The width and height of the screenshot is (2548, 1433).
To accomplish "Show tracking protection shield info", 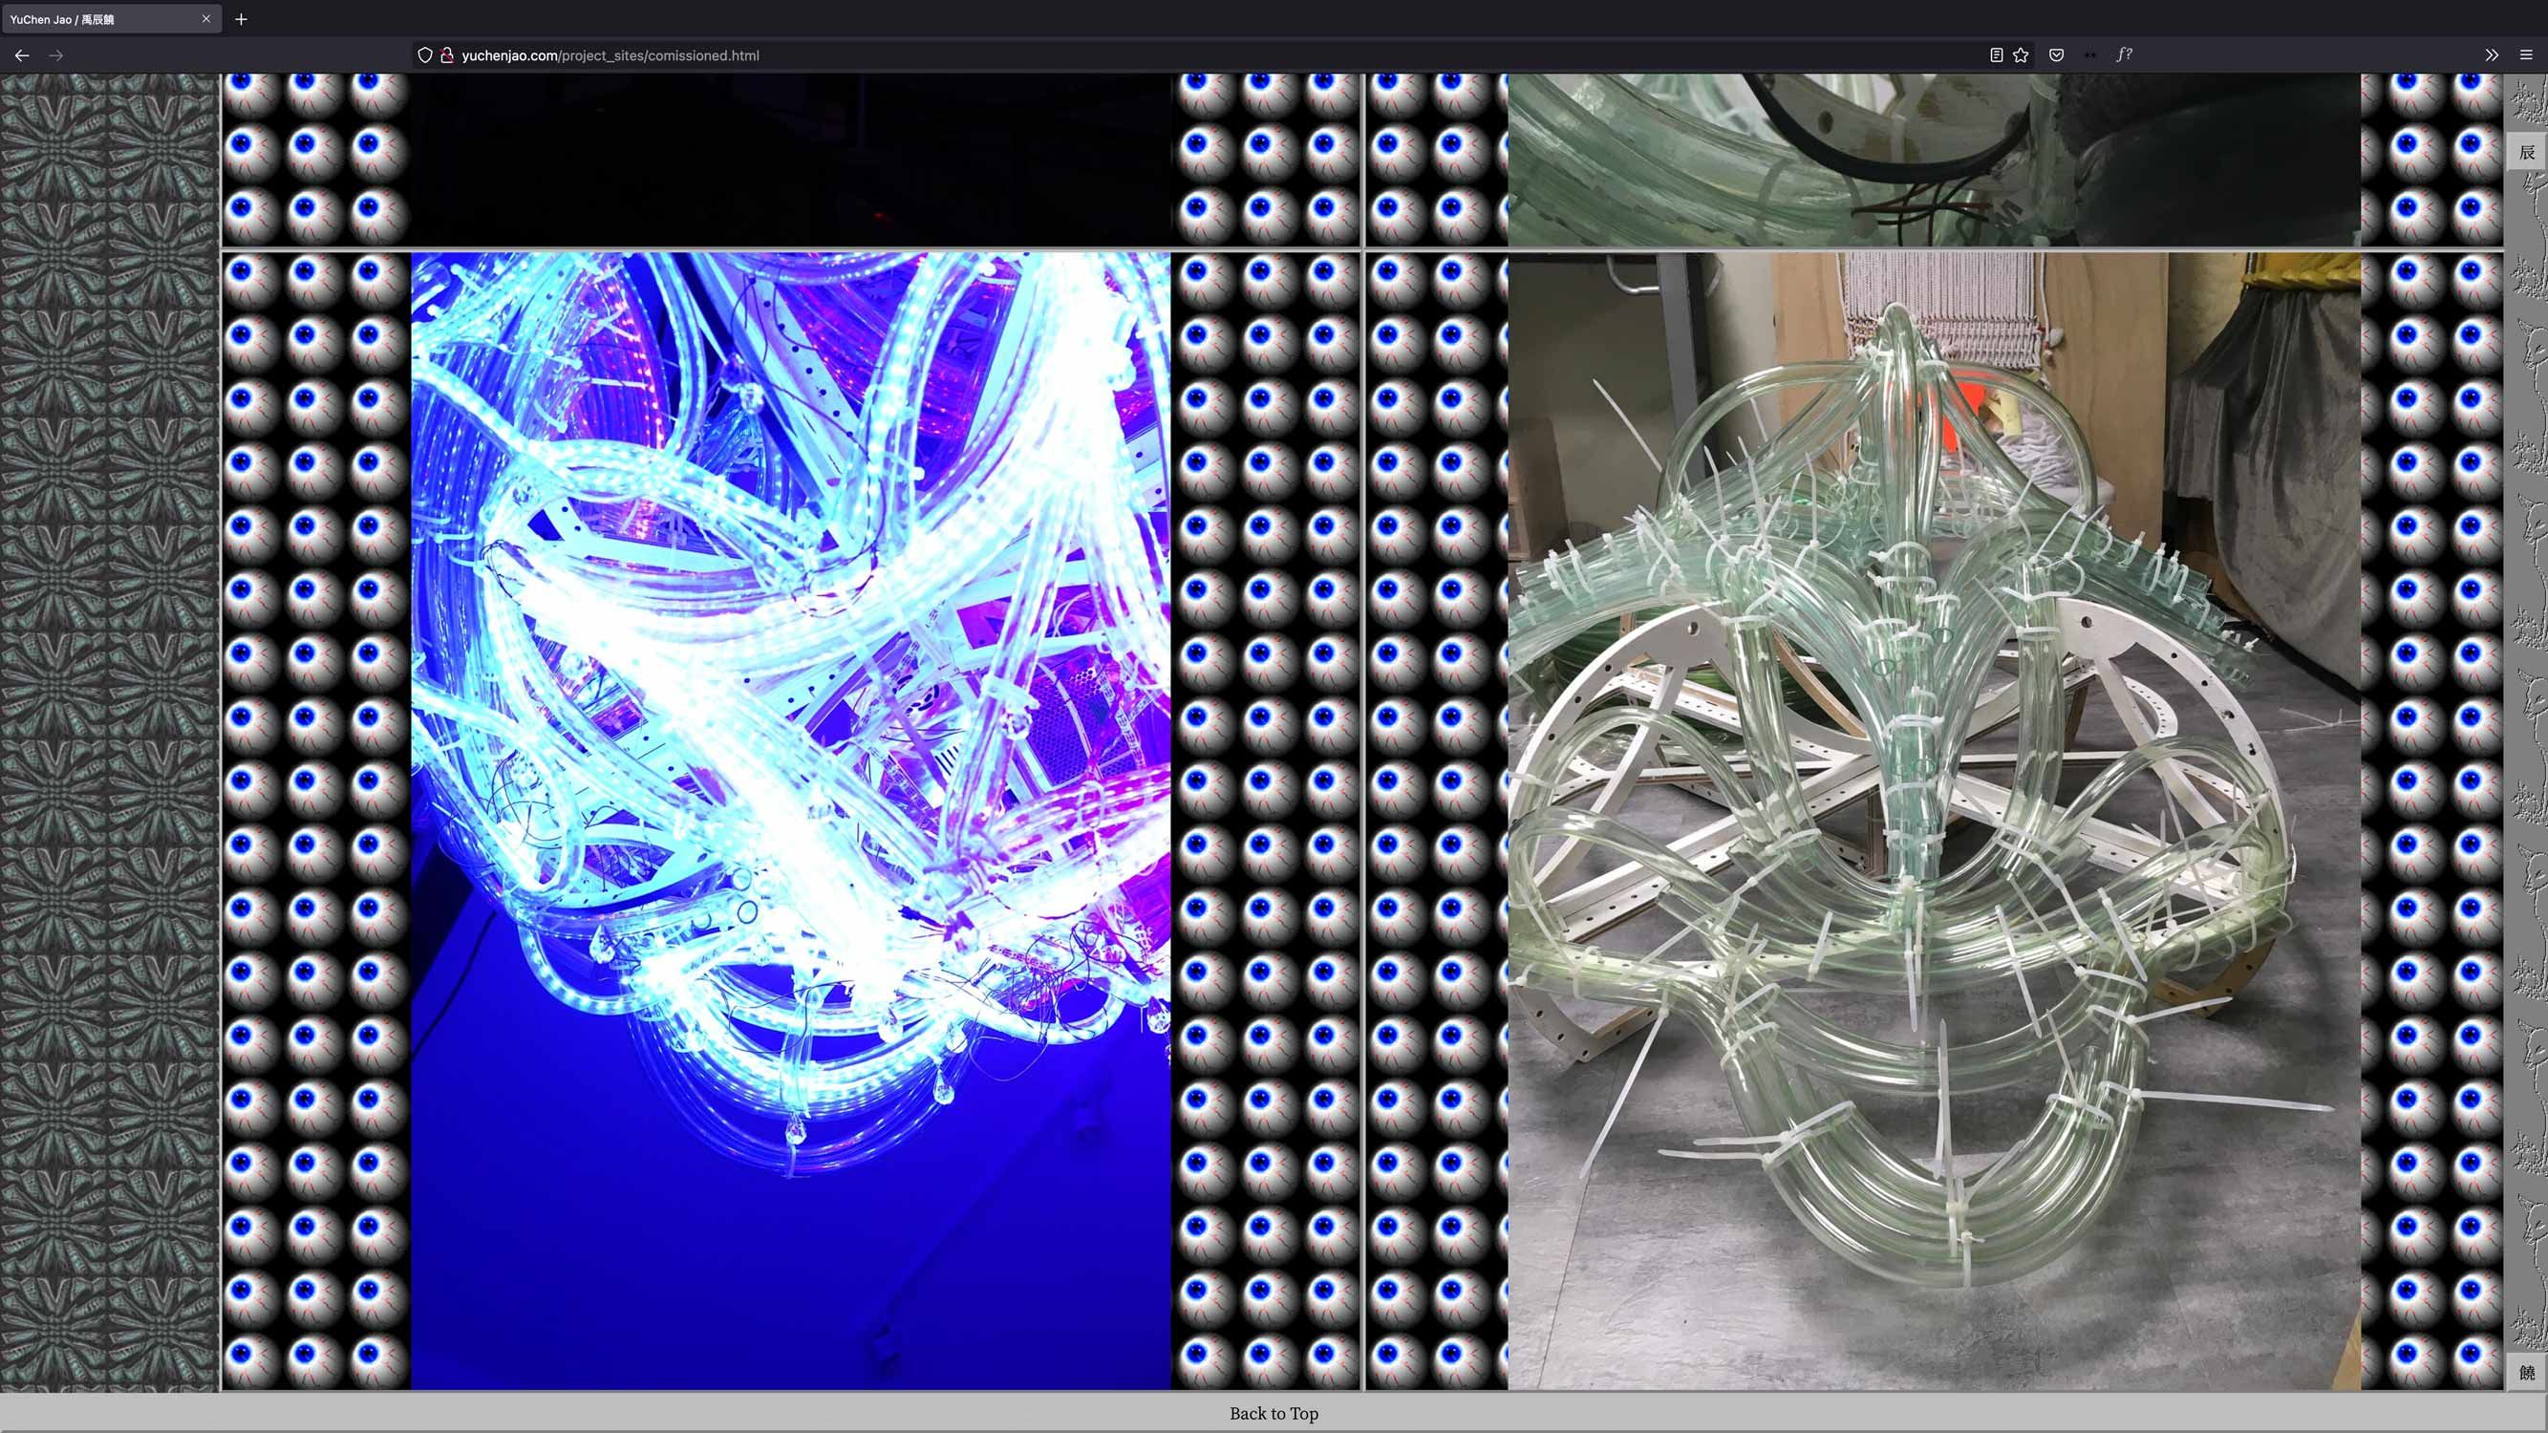I will [424, 55].
